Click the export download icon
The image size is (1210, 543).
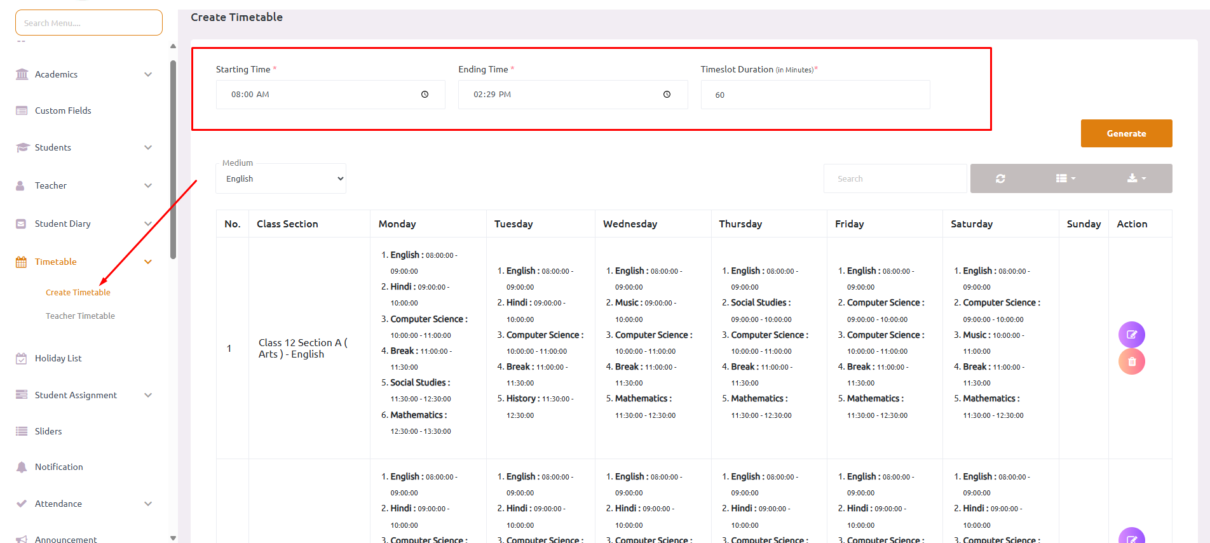point(1136,178)
